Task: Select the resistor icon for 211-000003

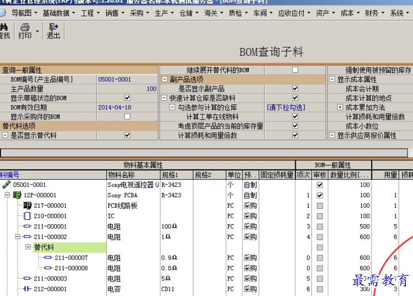Action: pos(27,278)
